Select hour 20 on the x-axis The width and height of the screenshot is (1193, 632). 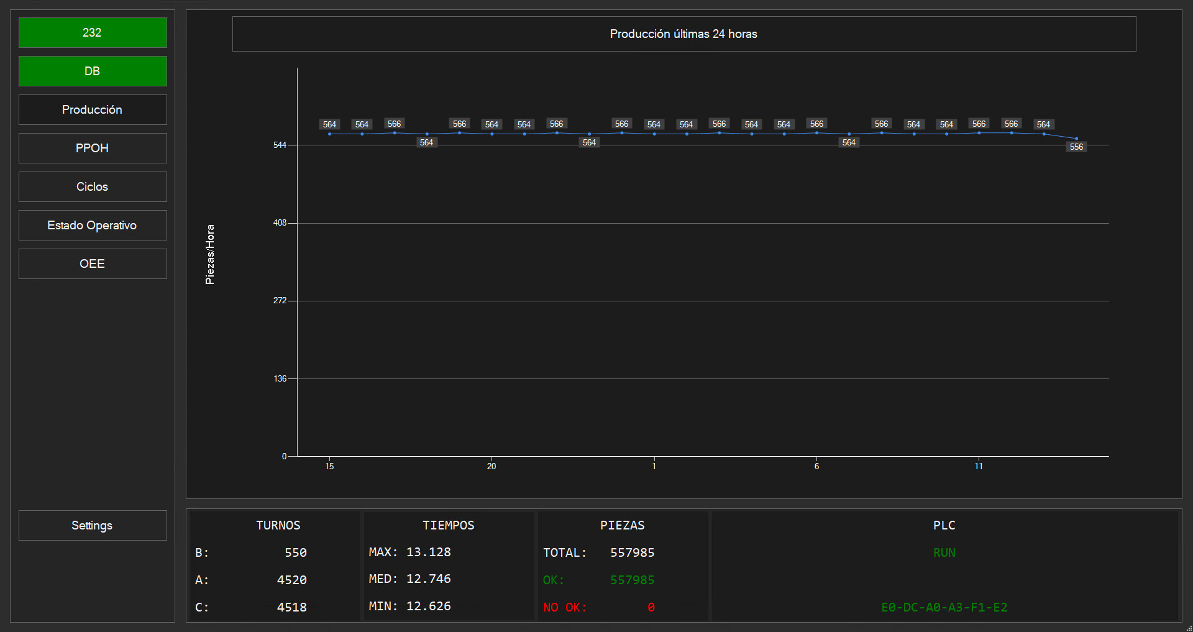point(491,466)
